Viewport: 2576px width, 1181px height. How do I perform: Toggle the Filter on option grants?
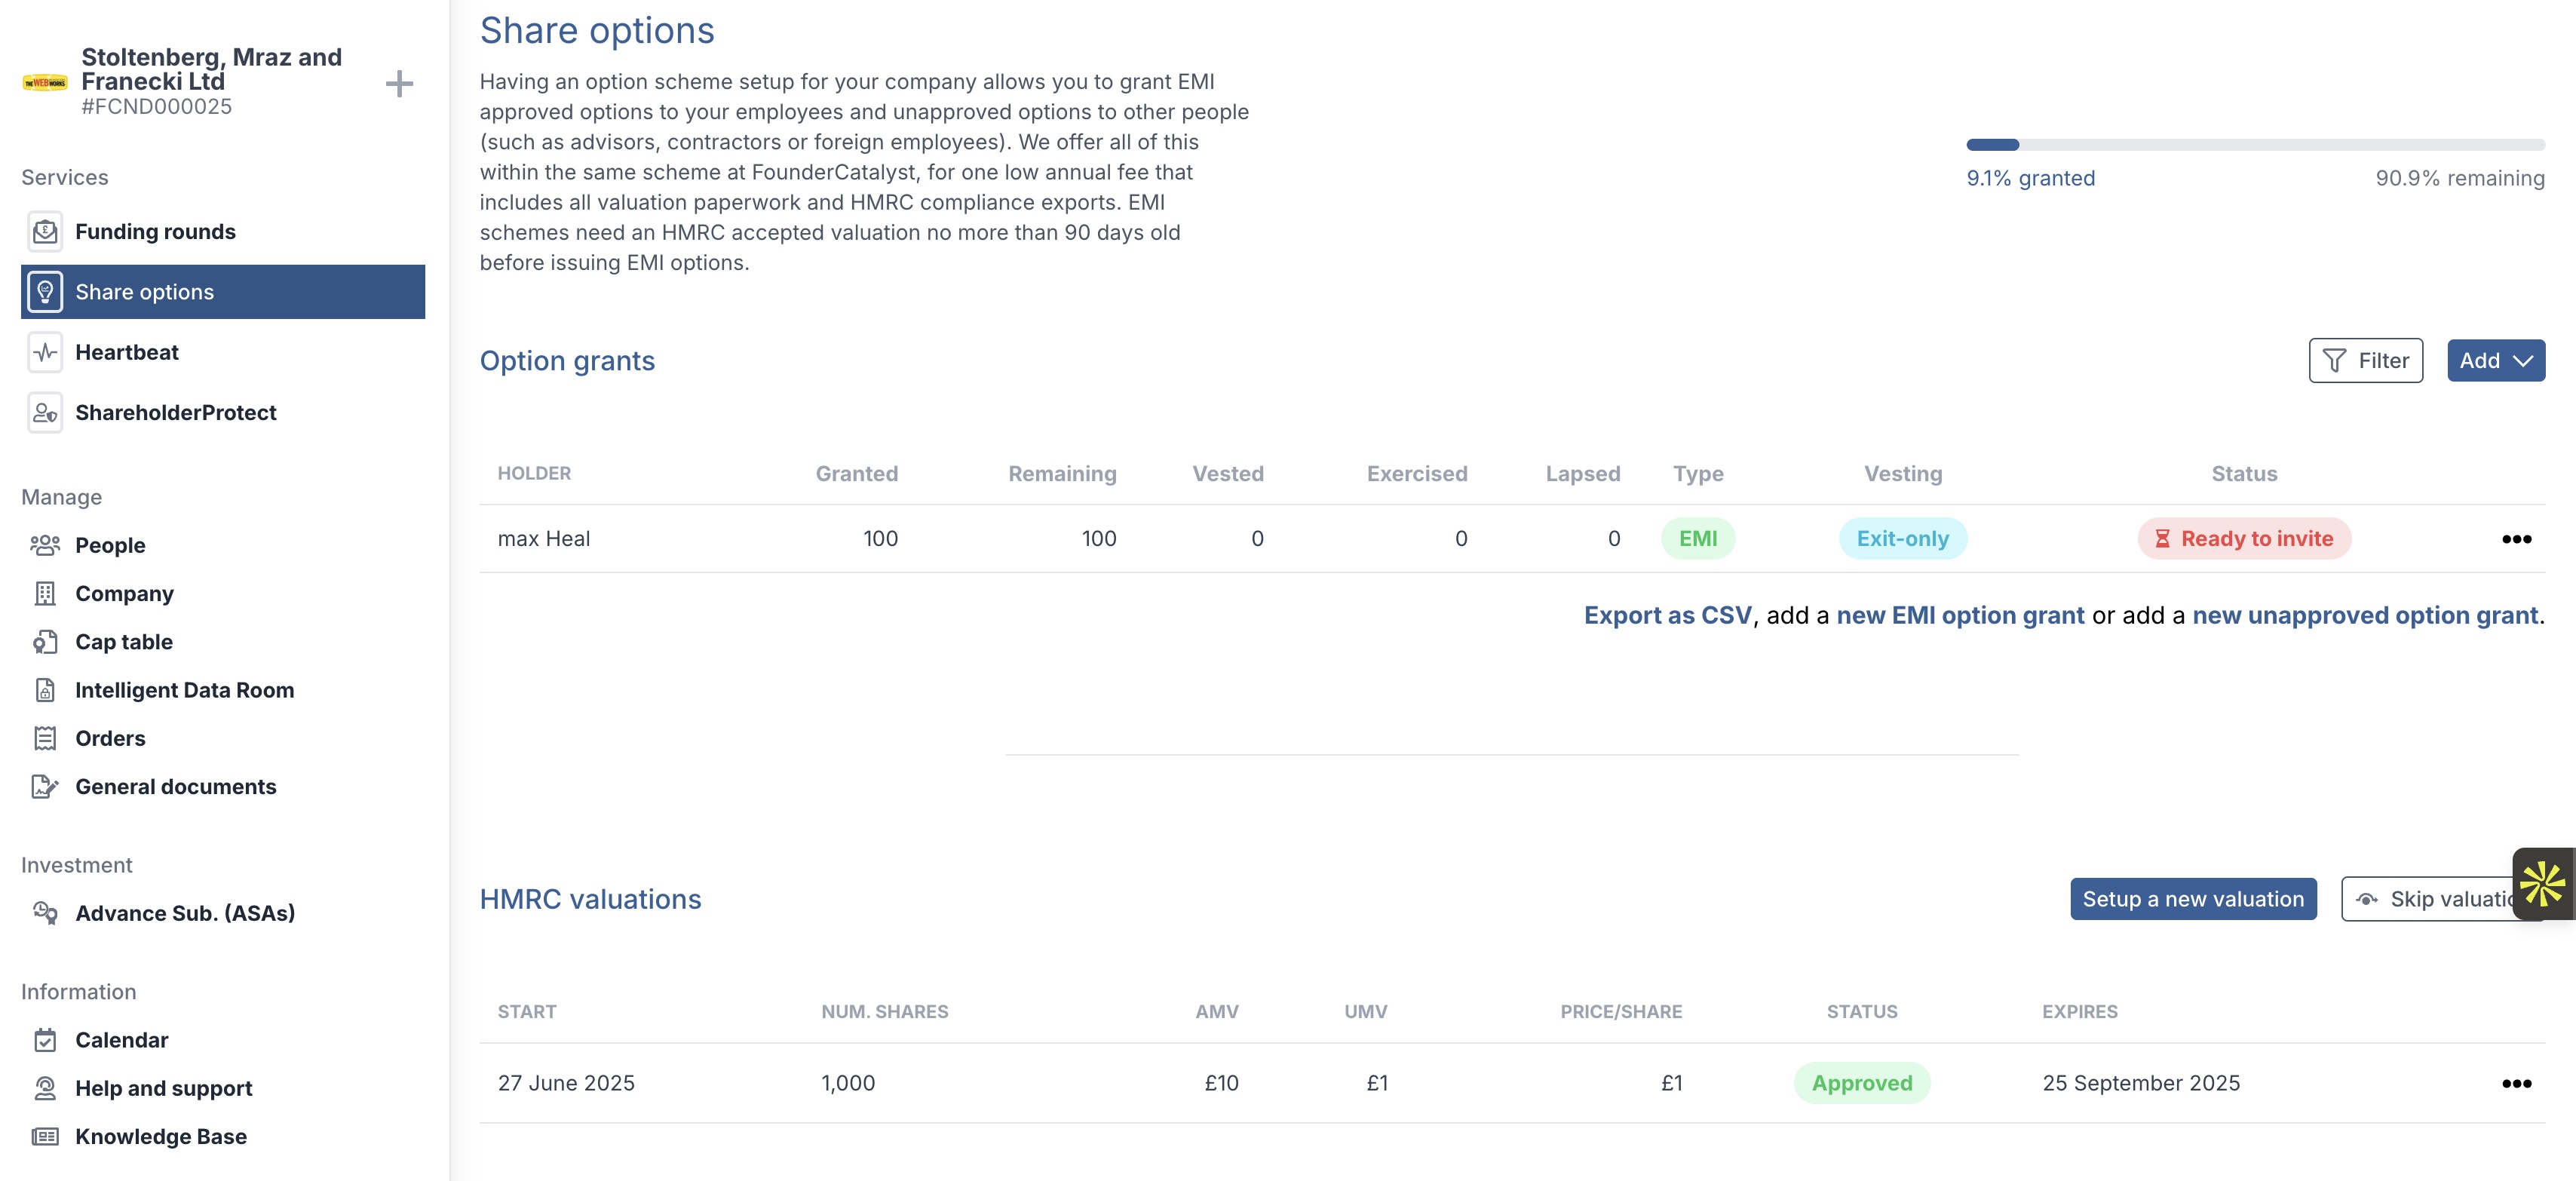[2366, 360]
